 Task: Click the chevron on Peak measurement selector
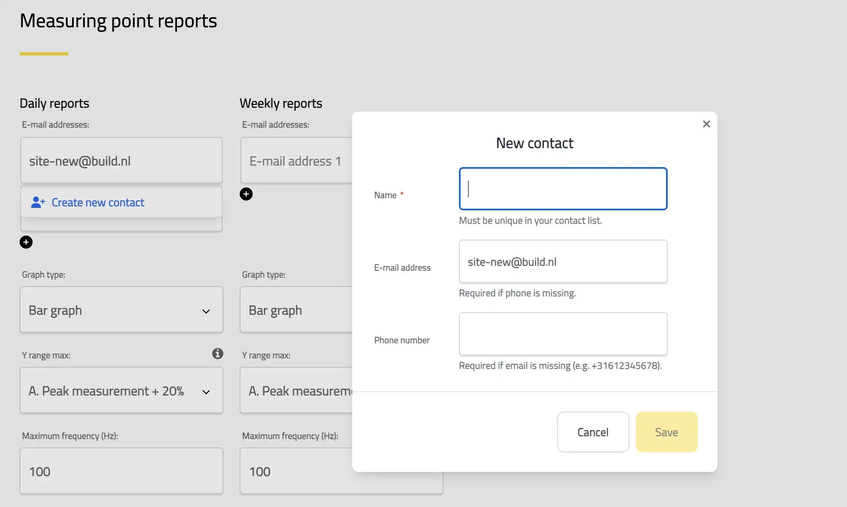[206, 392]
